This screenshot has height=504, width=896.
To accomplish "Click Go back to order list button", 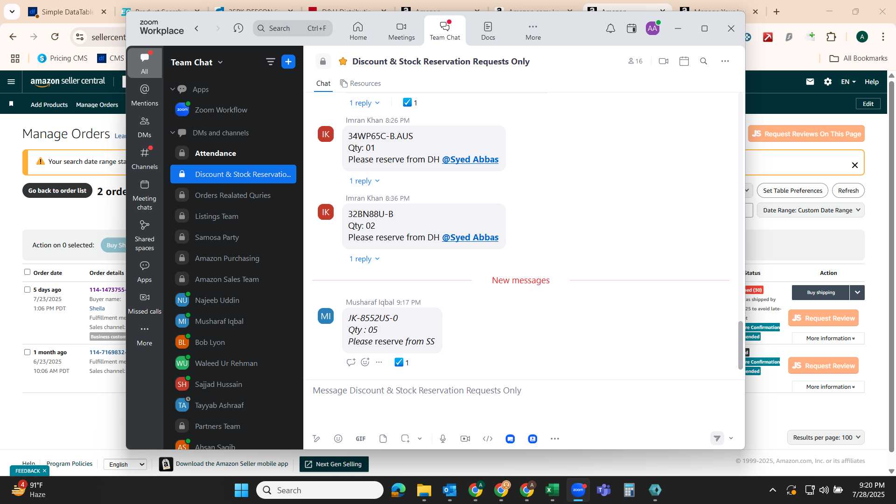I will coord(57,190).
